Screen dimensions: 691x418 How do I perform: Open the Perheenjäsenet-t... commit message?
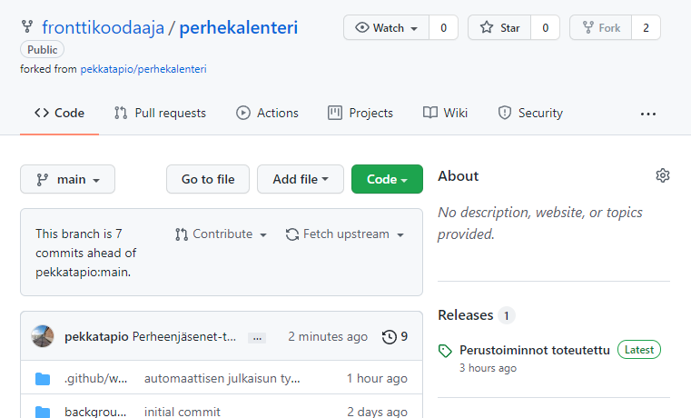point(184,337)
